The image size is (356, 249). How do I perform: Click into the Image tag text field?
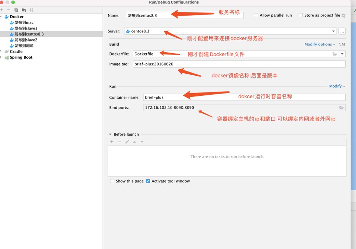[x=239, y=64]
